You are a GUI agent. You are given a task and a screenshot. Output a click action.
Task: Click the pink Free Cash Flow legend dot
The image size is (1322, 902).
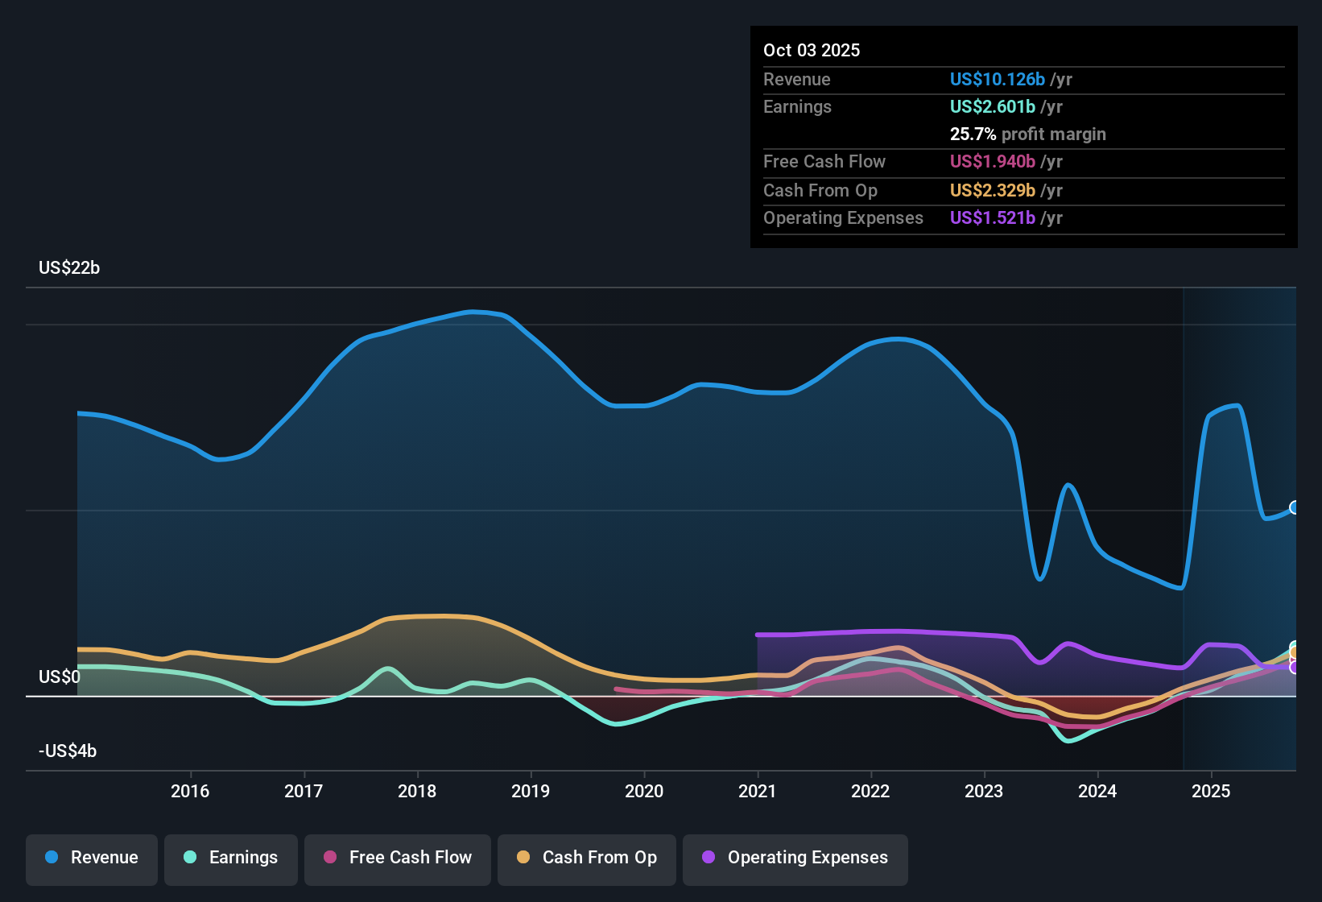[x=328, y=858]
